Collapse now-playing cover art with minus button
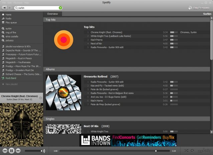 pos(40,98)
